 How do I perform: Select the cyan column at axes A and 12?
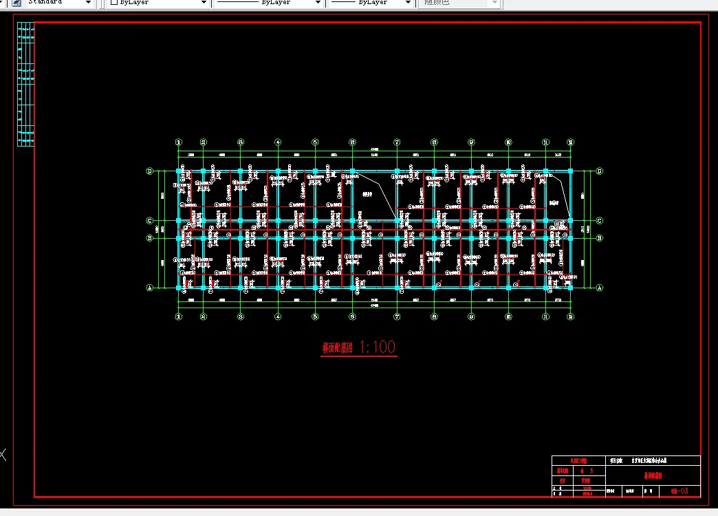[571, 288]
